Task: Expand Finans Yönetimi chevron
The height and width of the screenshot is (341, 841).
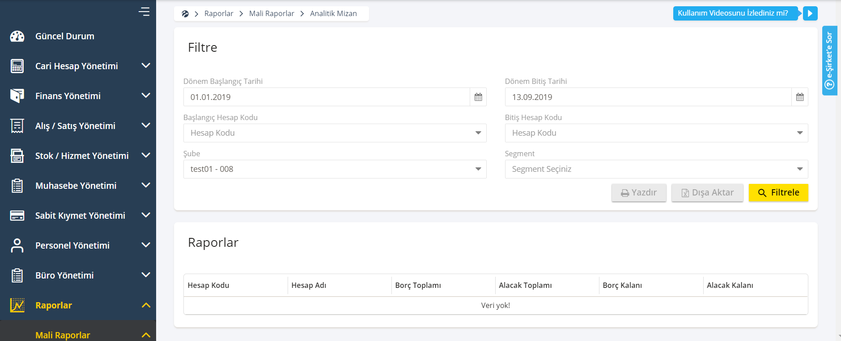Action: (146, 96)
